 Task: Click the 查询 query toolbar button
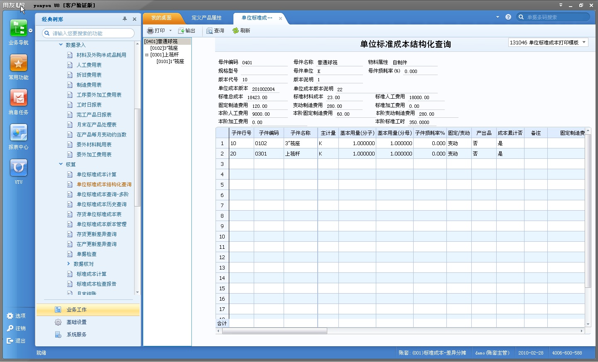[x=216, y=31]
